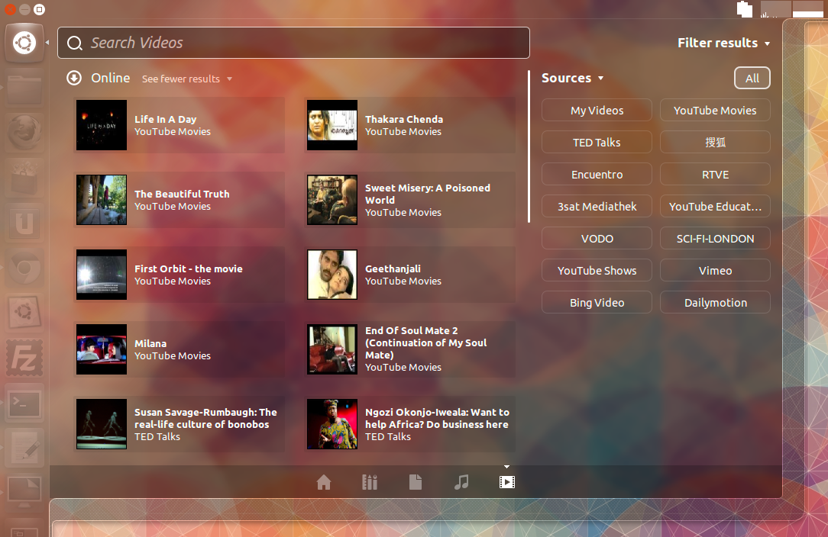
Task: Toggle the TED Talks source filter
Action: click(597, 143)
